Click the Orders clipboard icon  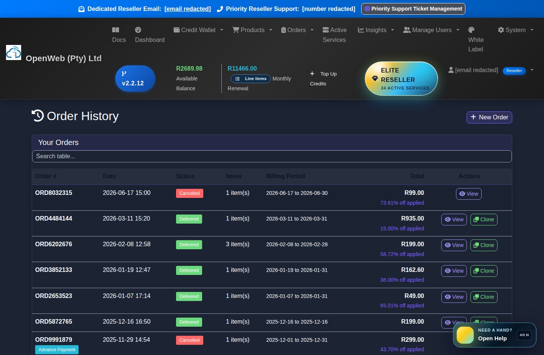point(283,30)
